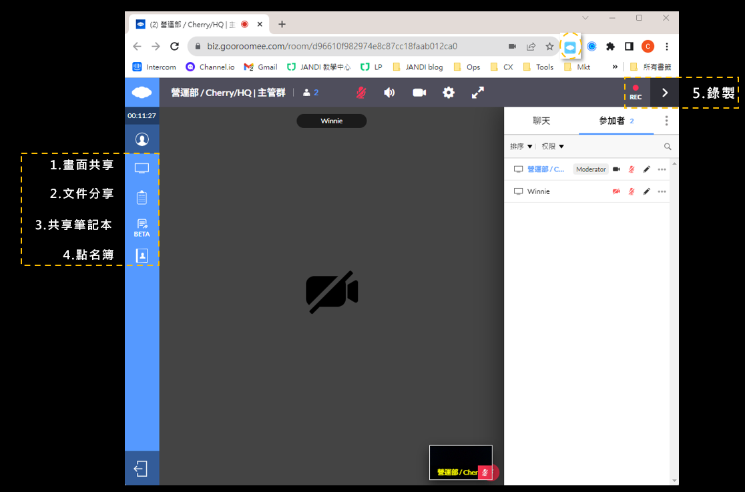Open the settings gear in meeting toolbar
This screenshot has height=492, width=745.
point(449,93)
